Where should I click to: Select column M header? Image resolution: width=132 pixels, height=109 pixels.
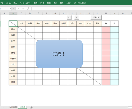[x=106, y=13]
